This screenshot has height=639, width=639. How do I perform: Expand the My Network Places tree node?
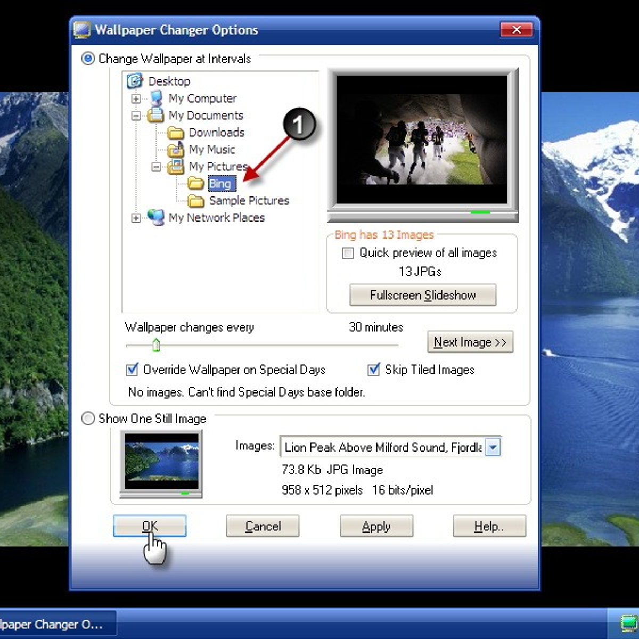[x=136, y=218]
